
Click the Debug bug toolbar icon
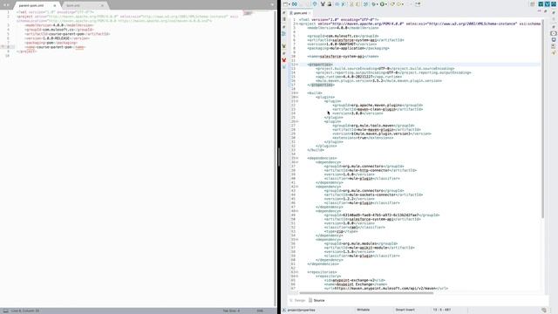[x=374, y=3]
